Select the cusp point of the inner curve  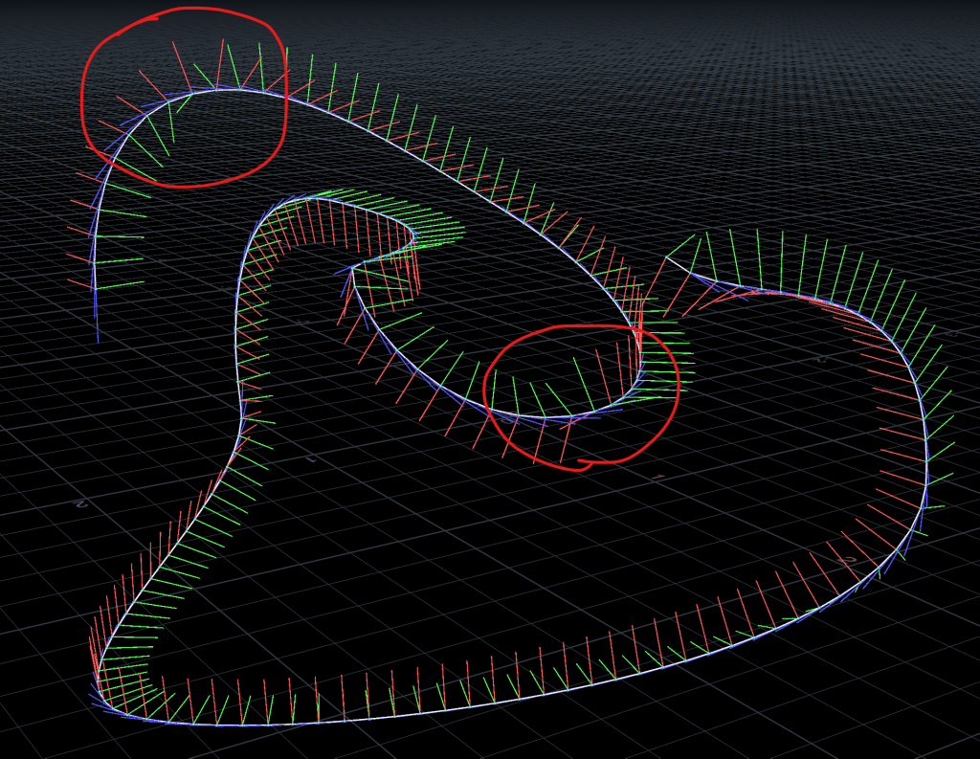352,268
